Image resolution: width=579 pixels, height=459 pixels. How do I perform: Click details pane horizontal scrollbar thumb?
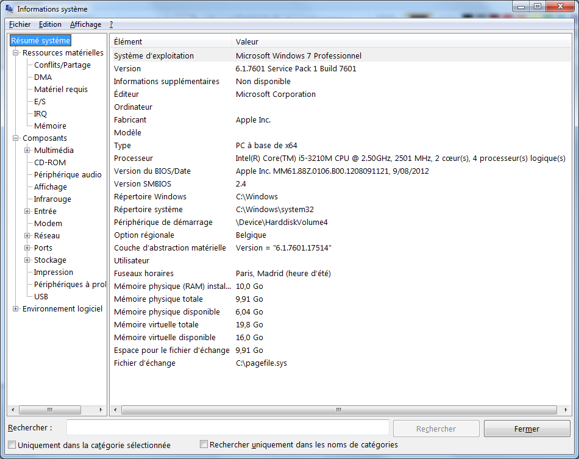pyautogui.click(x=339, y=410)
